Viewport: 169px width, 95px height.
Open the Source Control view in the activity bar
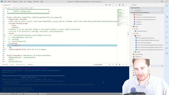tap(167, 16)
